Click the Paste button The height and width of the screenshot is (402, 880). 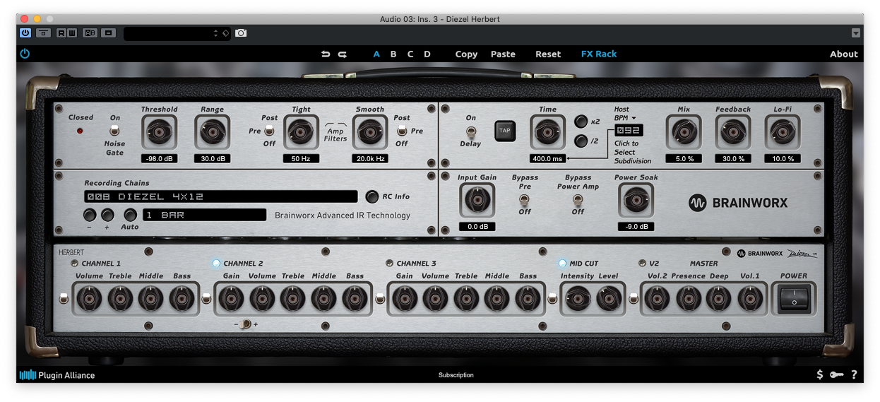[503, 54]
